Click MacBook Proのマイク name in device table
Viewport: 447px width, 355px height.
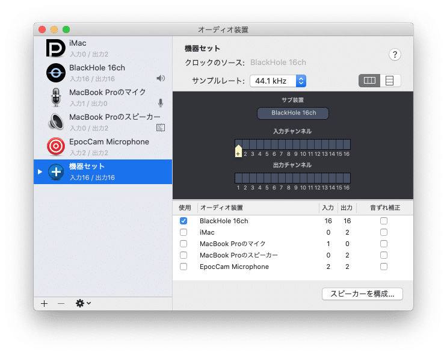coord(233,244)
